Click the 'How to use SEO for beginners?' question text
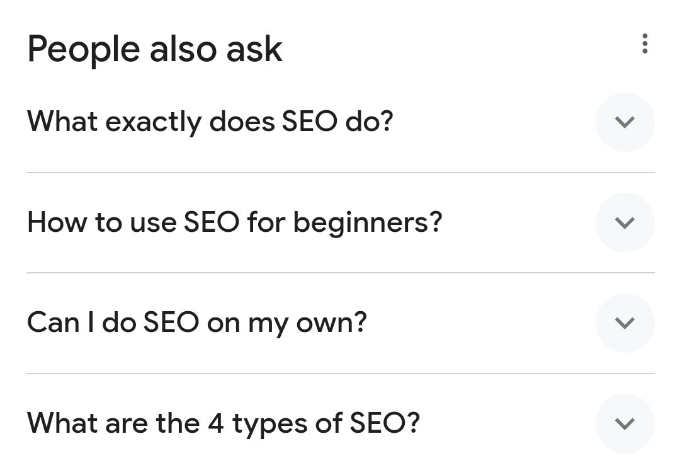 tap(235, 222)
